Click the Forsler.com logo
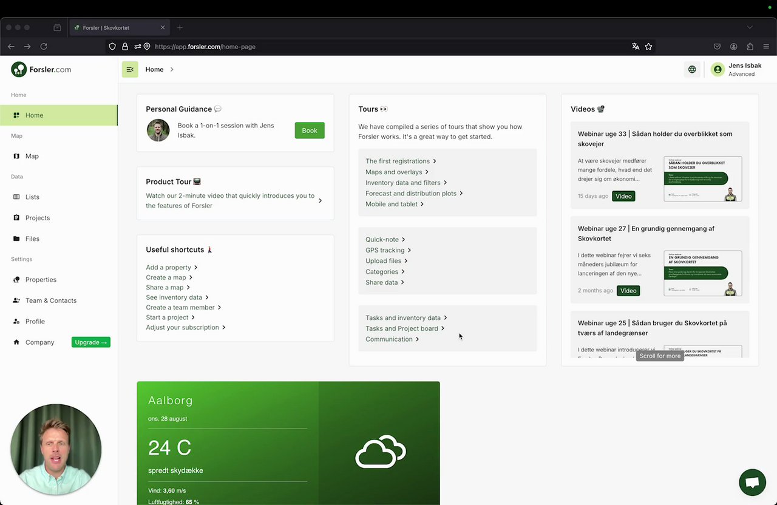Image resolution: width=777 pixels, height=505 pixels. click(41, 69)
